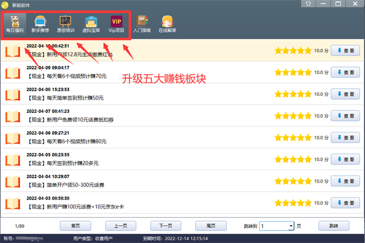
Task: Select 每天简单签到预计赚50元 title text
Action: click(x=75, y=98)
